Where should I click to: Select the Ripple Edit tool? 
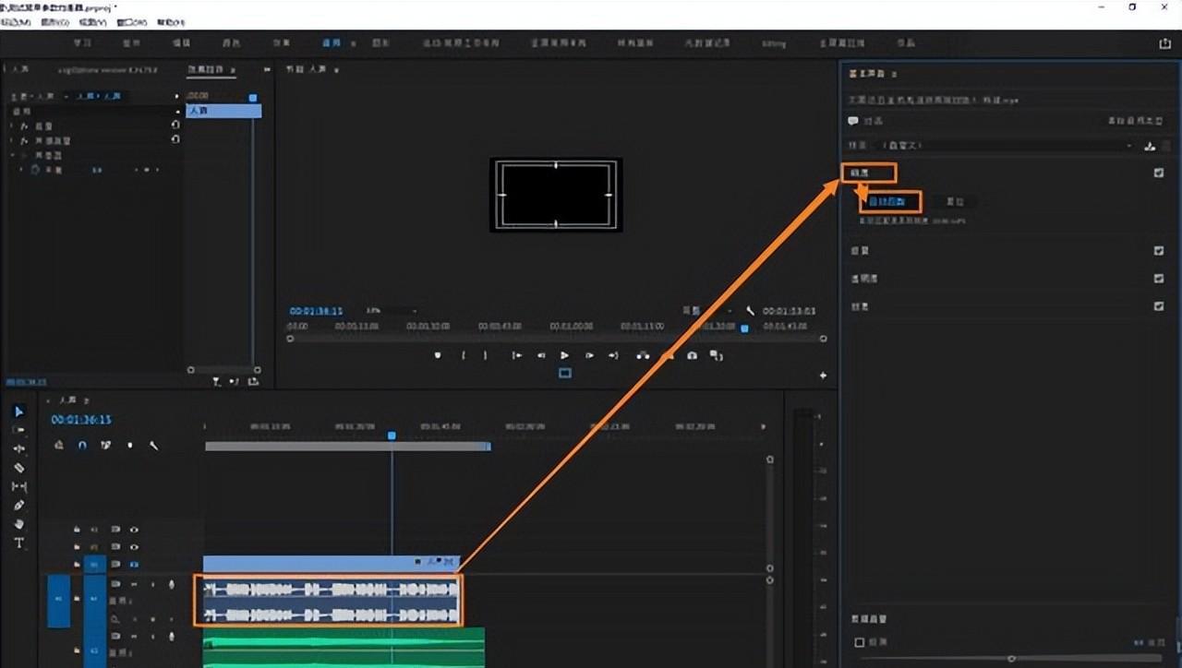pyautogui.click(x=18, y=448)
